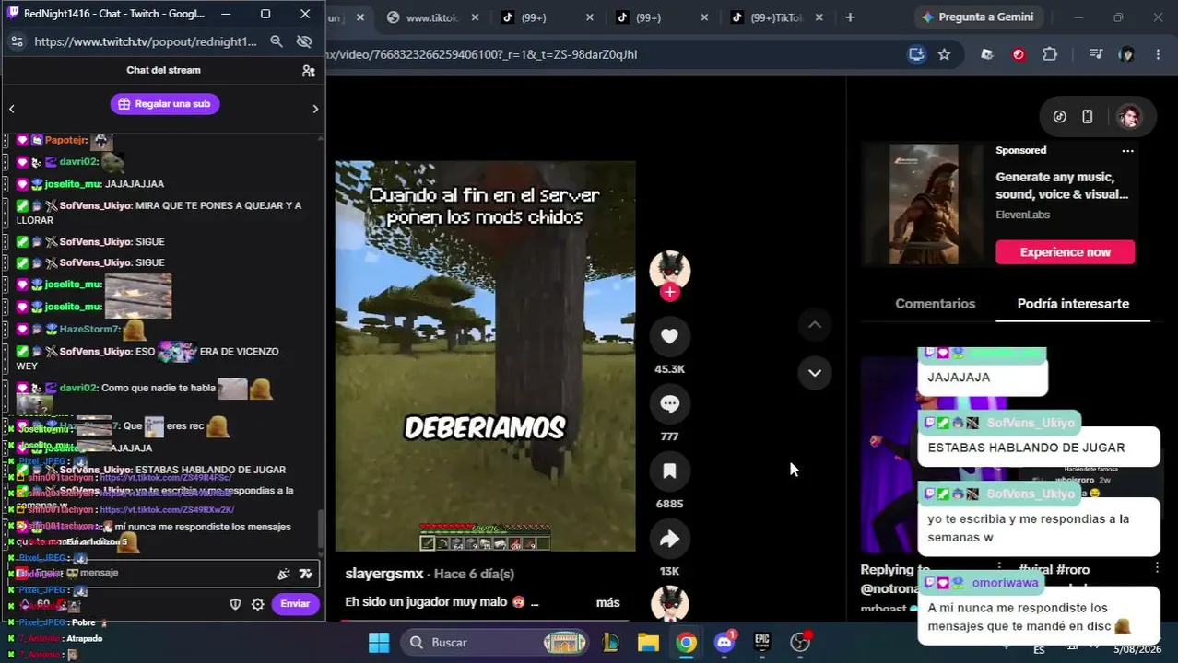
Task: Open Chrome extensions puzzle icon
Action: [x=1050, y=54]
